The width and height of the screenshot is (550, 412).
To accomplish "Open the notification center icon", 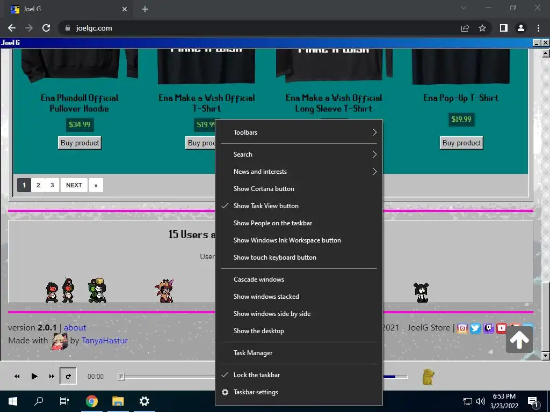I will [533, 402].
